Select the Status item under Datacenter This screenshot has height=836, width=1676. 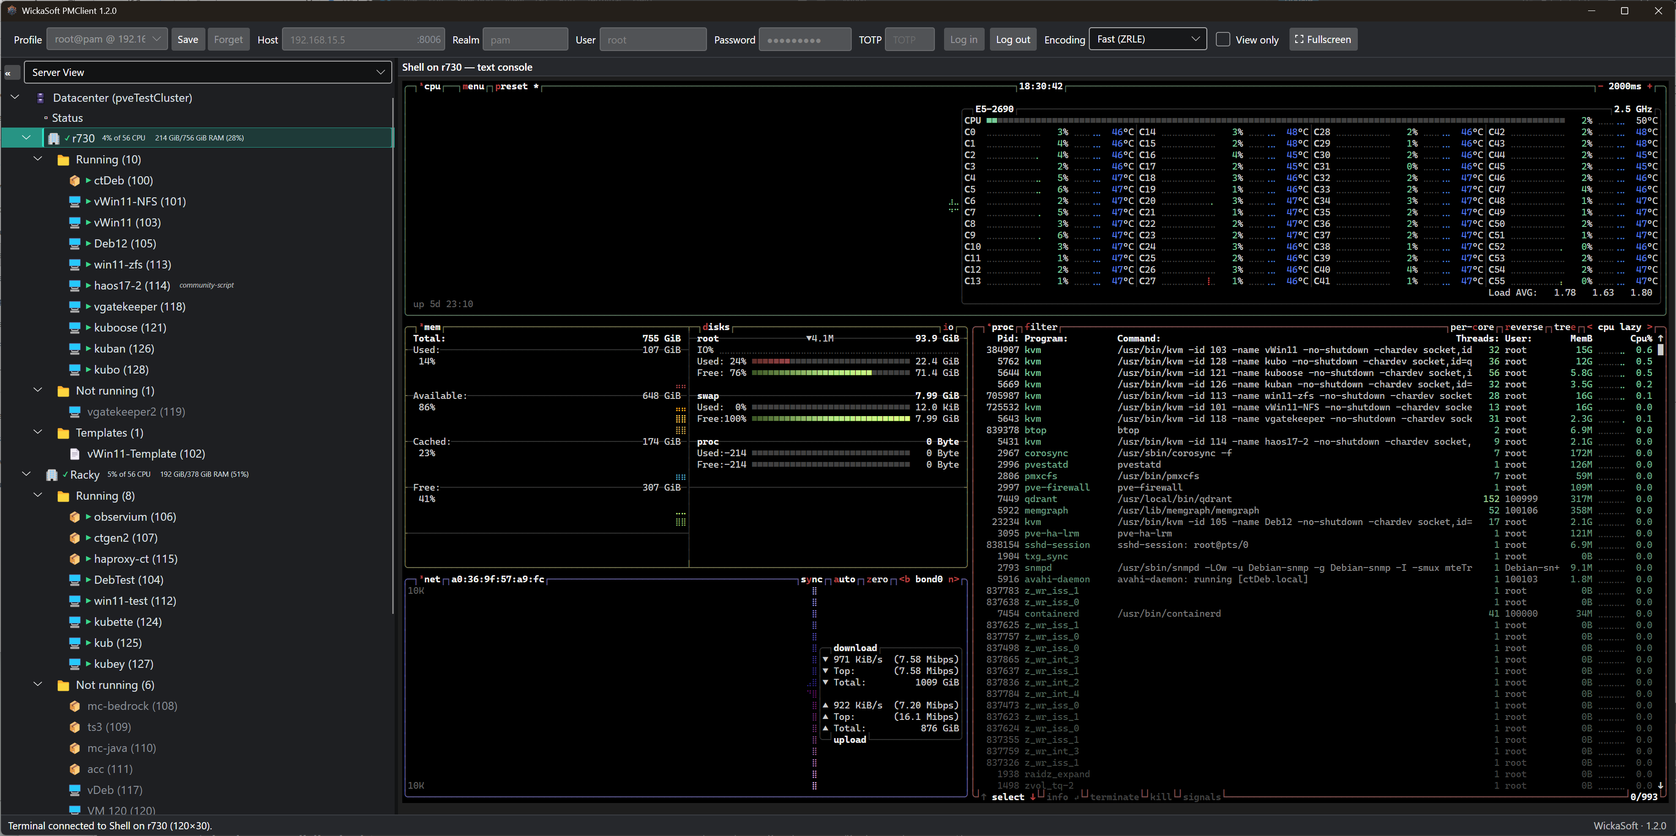point(67,118)
